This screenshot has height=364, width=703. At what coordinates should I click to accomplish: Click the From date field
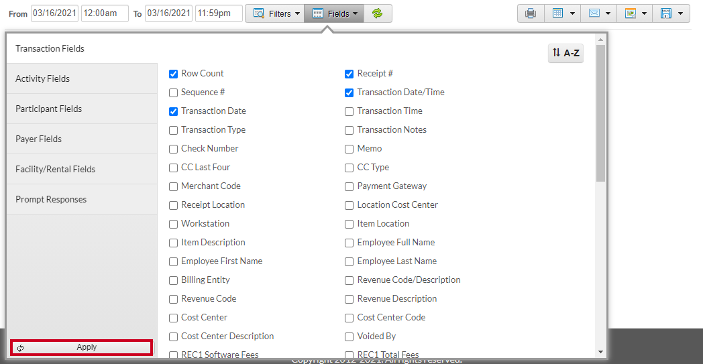coord(55,13)
